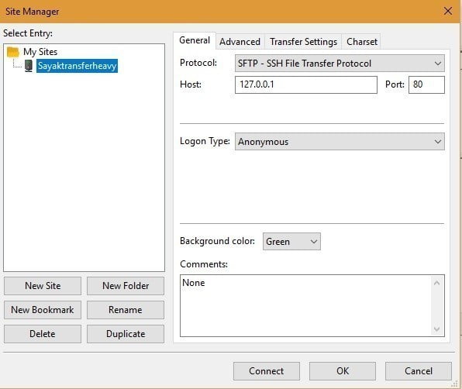
Task: Click the Delete button
Action: tap(43, 334)
